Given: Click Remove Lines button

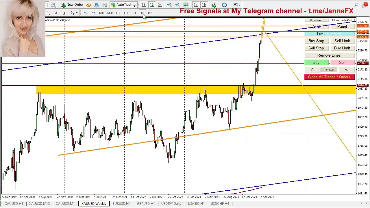Looking at the screenshot, I should click(329, 55).
